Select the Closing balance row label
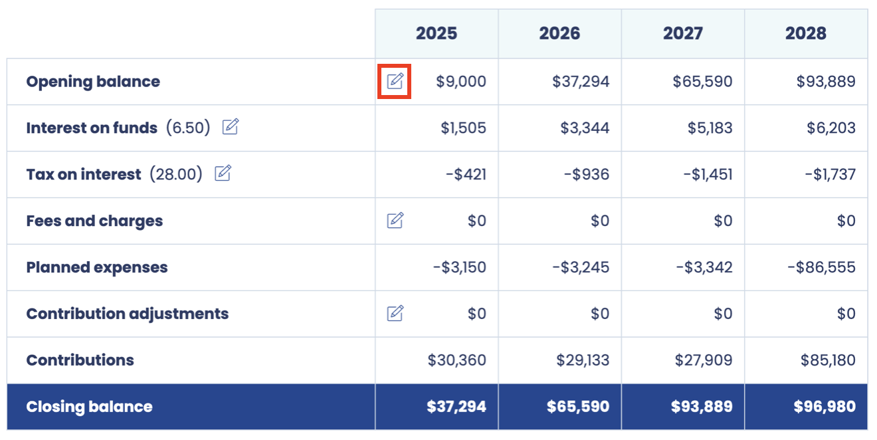 [x=89, y=407]
